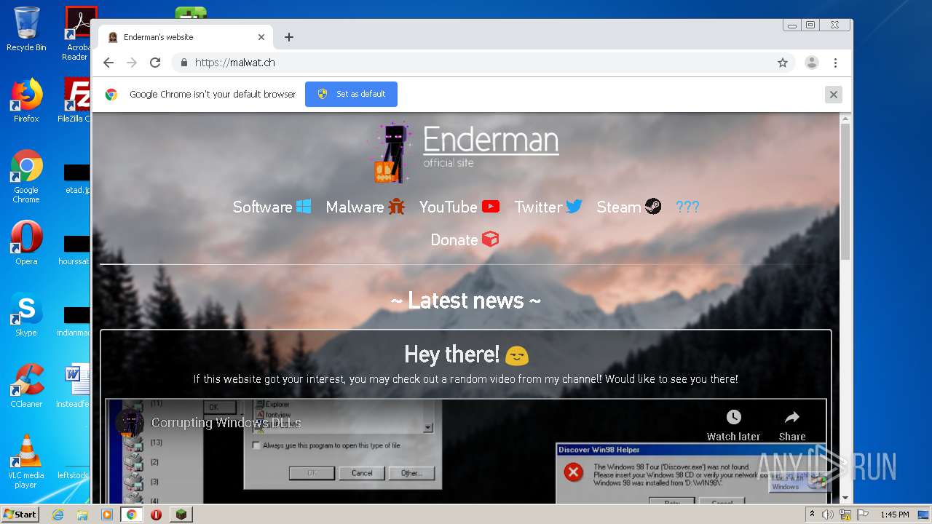Screen dimensions: 932x524
Task: Dismiss the default browser infobar
Action: [x=834, y=95]
